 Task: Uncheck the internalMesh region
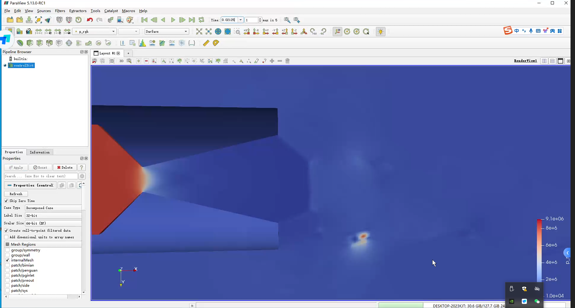click(7, 260)
